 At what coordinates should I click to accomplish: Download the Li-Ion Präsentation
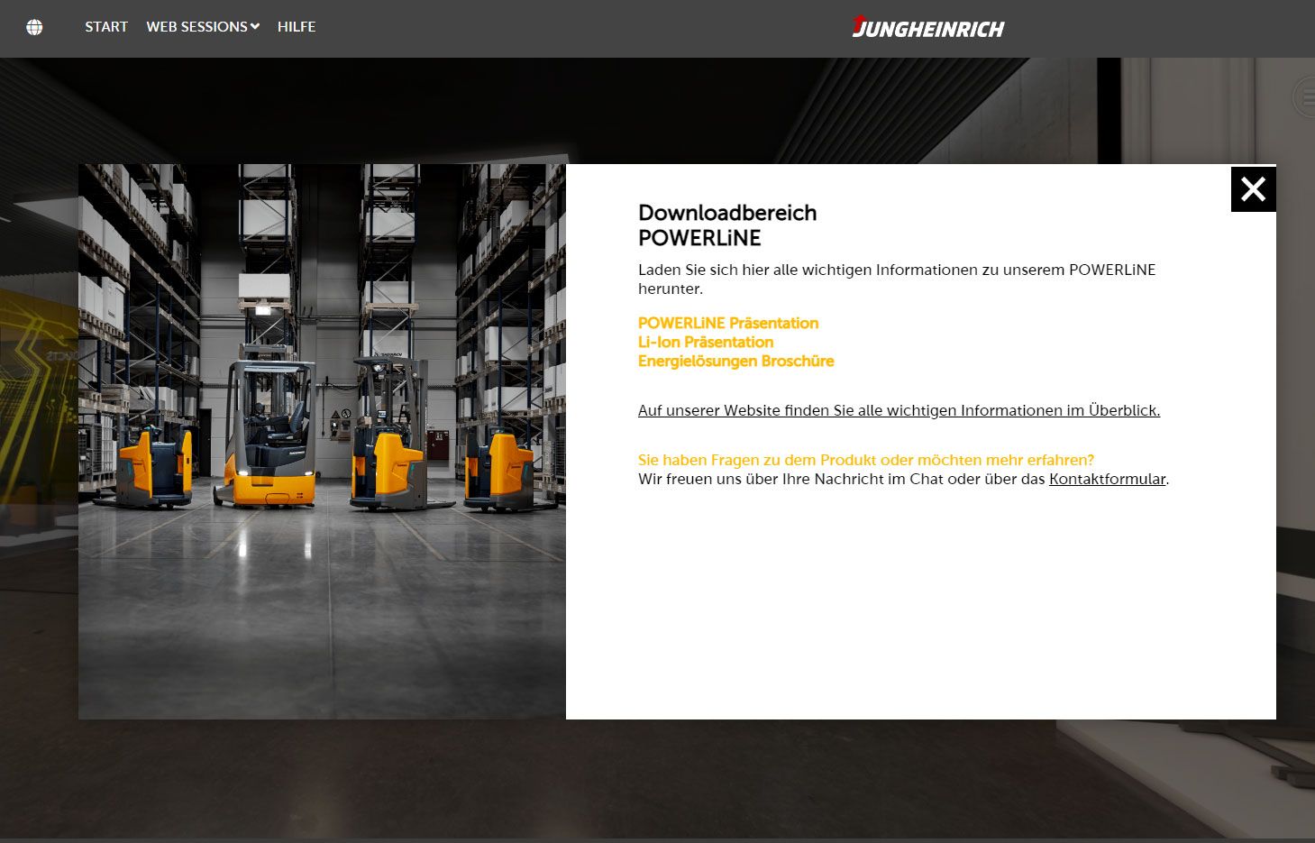[x=706, y=342]
